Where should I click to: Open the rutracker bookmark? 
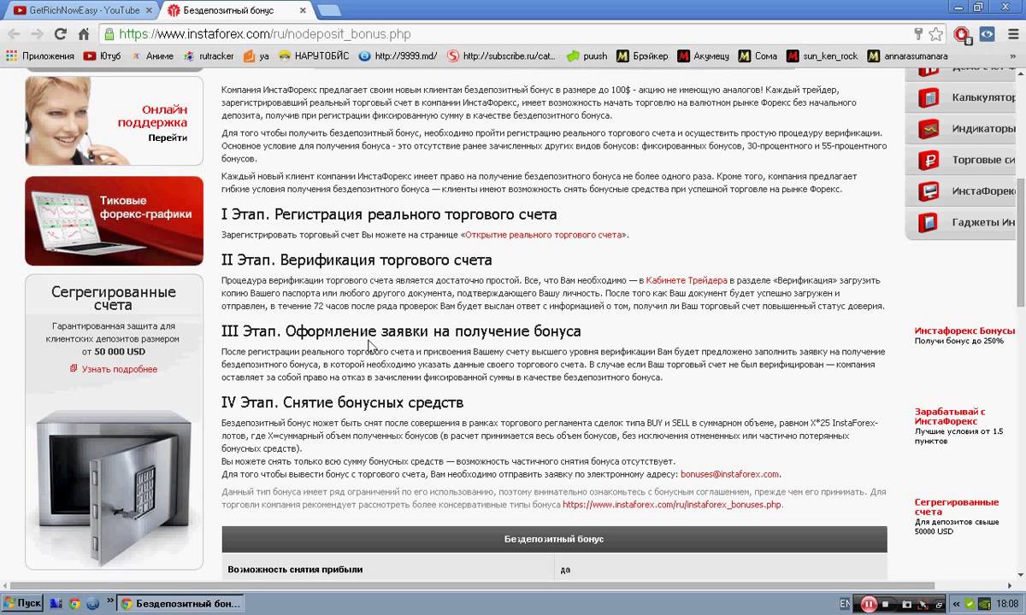[x=209, y=56]
